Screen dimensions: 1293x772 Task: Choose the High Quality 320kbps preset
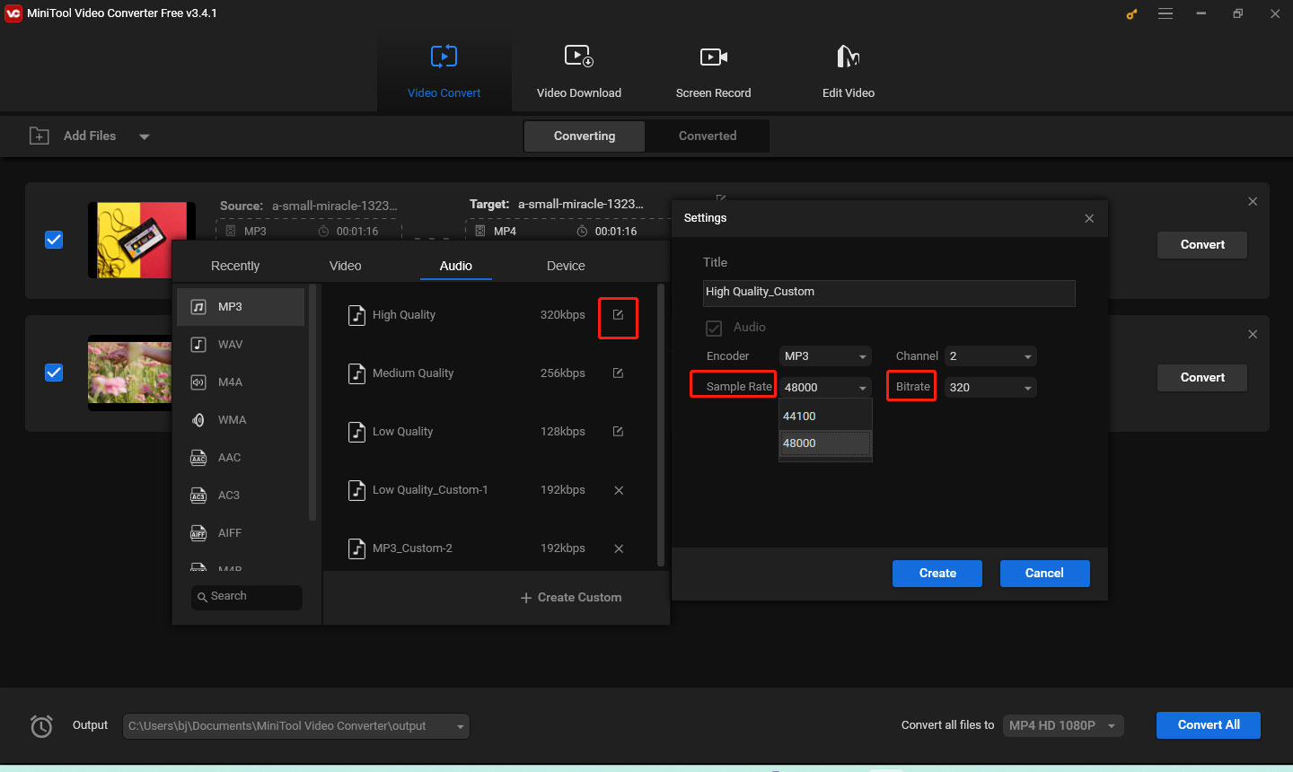467,315
